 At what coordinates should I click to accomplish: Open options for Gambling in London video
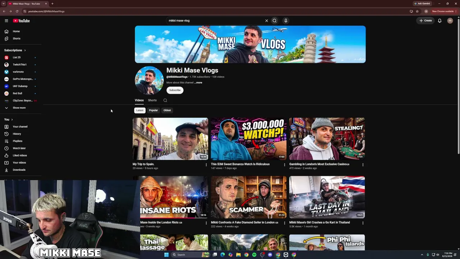[x=363, y=165]
